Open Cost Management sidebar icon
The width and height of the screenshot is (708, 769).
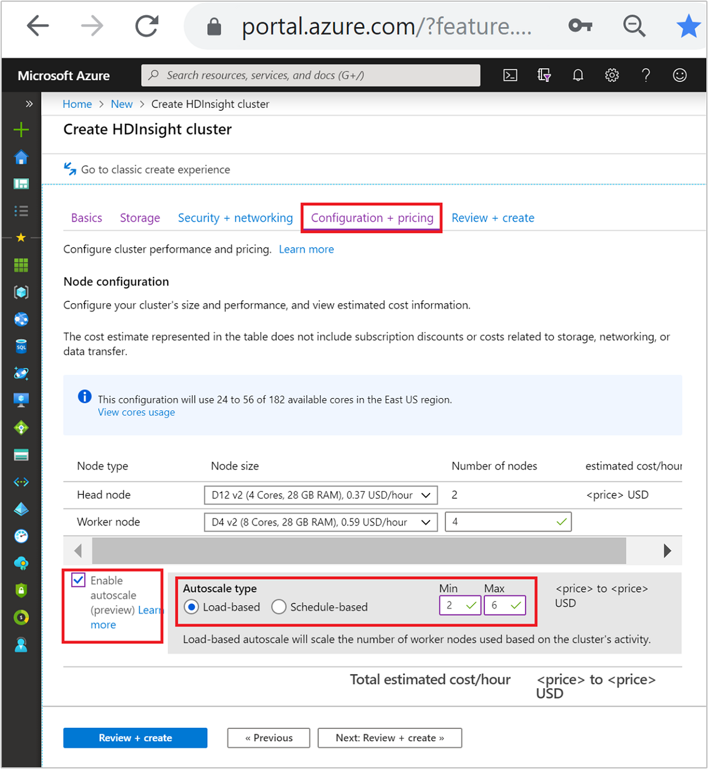[x=21, y=617]
